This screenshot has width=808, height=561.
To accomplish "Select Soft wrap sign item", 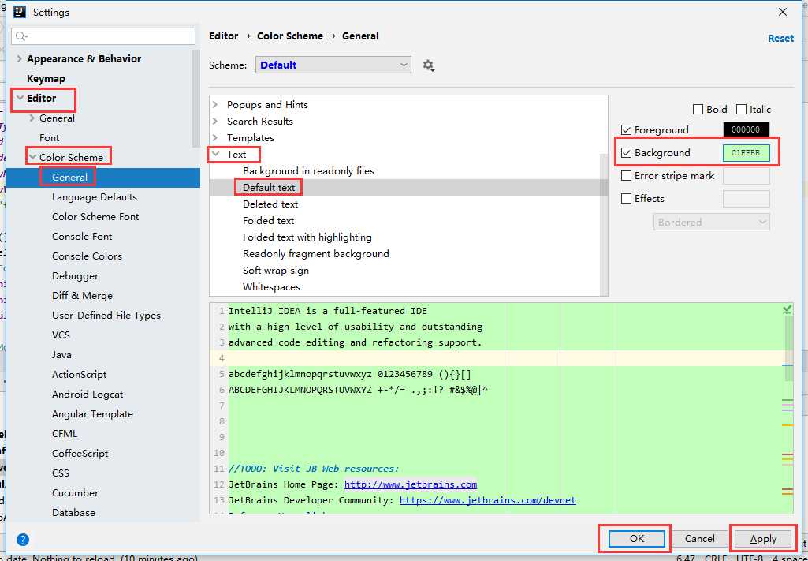I will point(276,270).
